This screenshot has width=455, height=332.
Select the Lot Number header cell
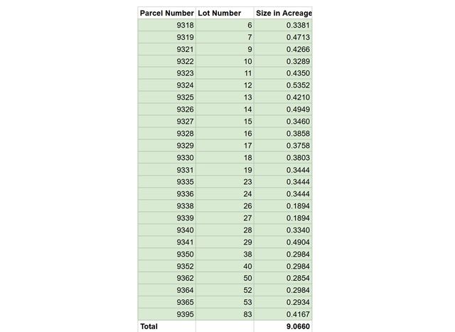(x=224, y=13)
